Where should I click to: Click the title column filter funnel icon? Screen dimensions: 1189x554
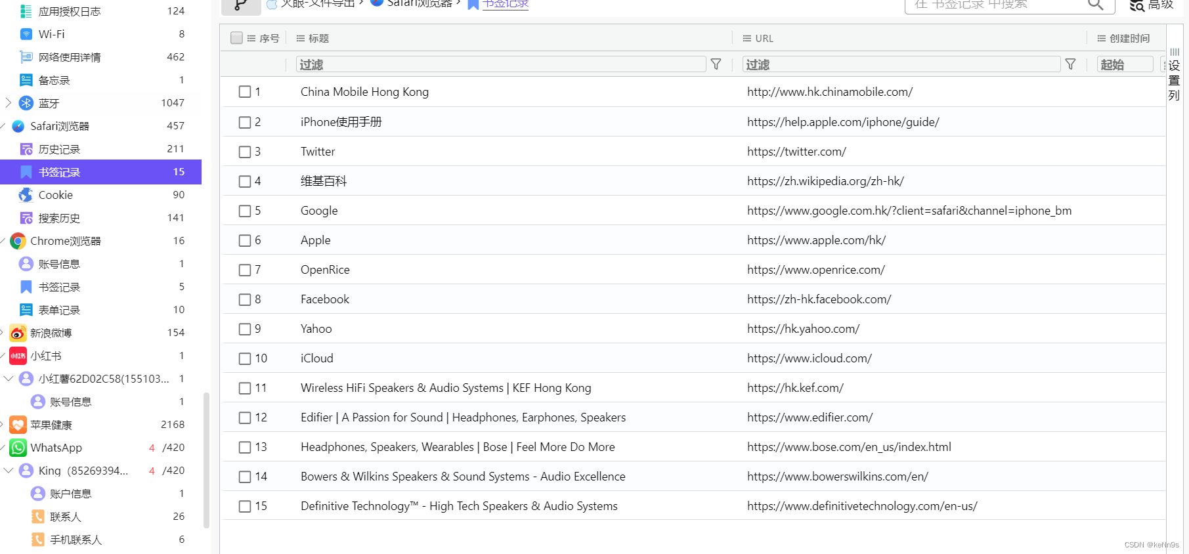[x=716, y=64]
